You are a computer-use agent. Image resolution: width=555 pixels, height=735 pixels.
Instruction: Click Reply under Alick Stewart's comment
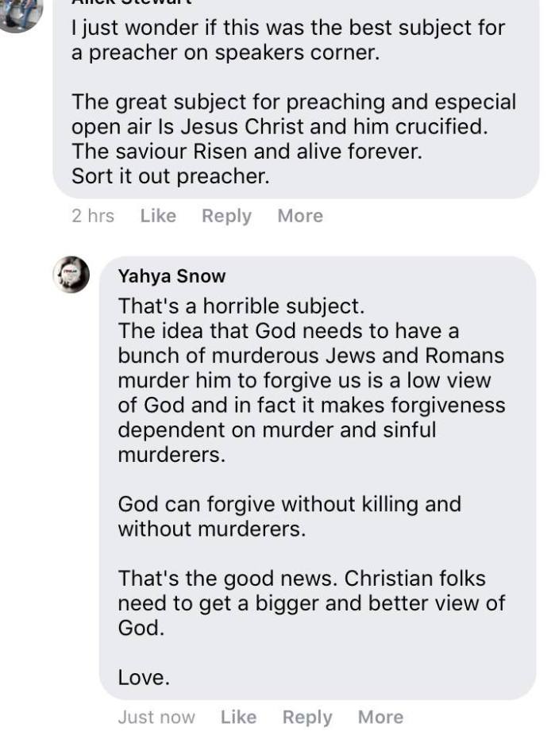coord(225,215)
